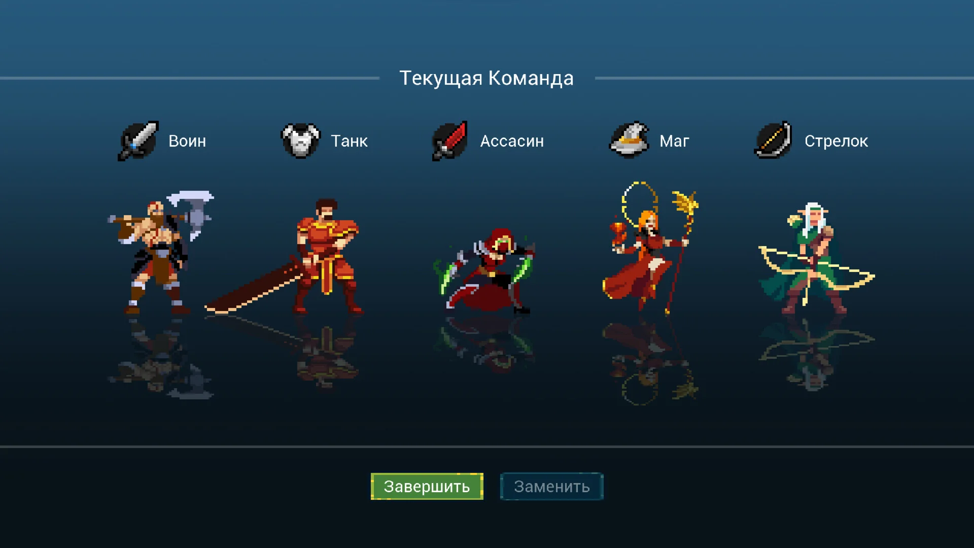Click the Стрелок bow icon
The height and width of the screenshot is (548, 974).
coord(773,140)
